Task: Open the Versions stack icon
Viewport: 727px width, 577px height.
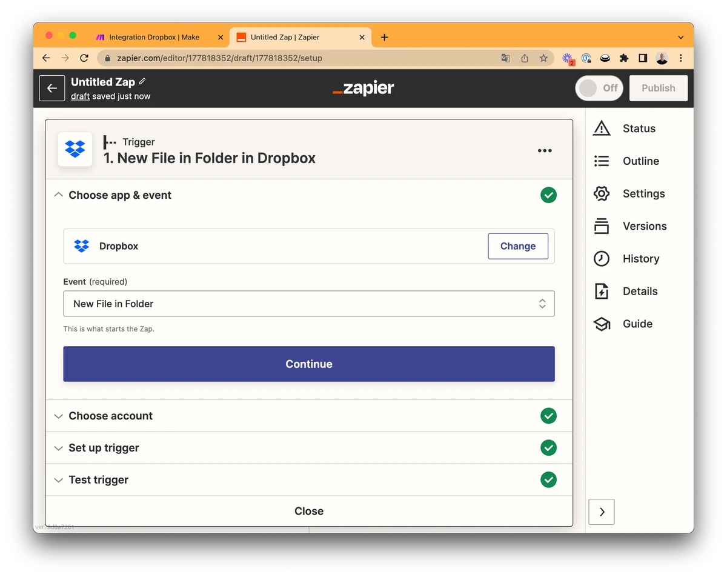Action: click(x=601, y=226)
